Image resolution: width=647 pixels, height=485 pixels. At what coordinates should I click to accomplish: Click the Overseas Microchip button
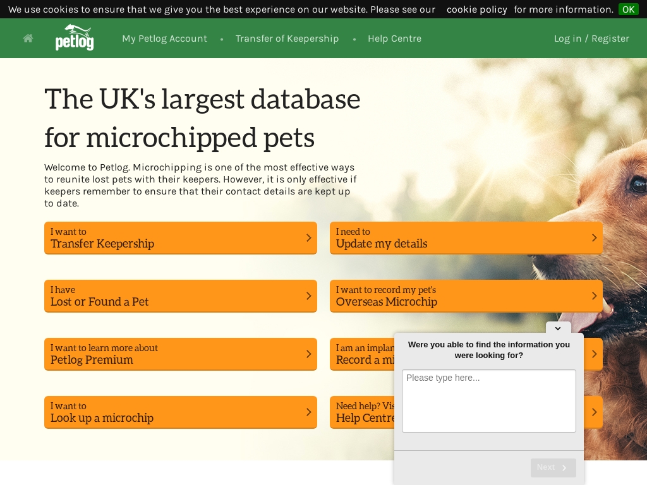pos(466,296)
